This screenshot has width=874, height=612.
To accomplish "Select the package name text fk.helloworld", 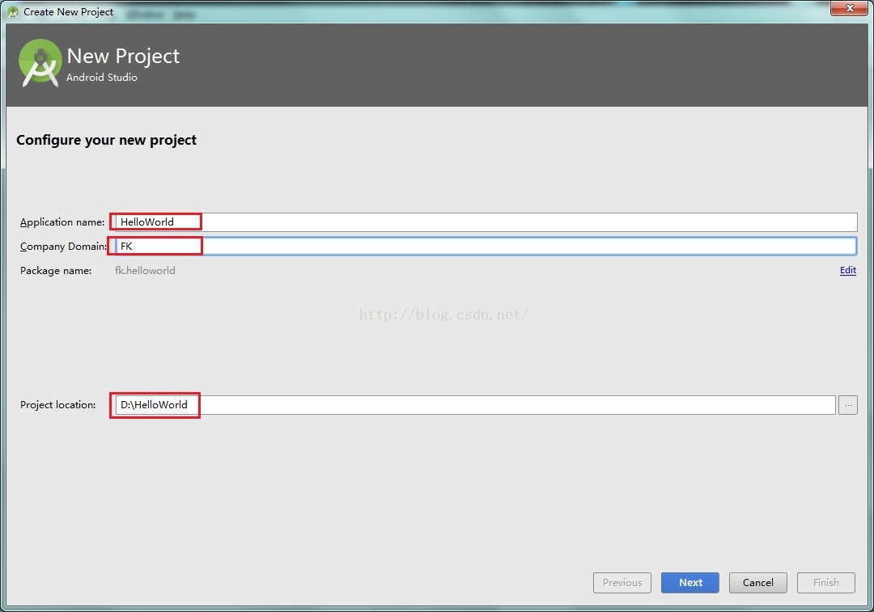I will click(145, 271).
